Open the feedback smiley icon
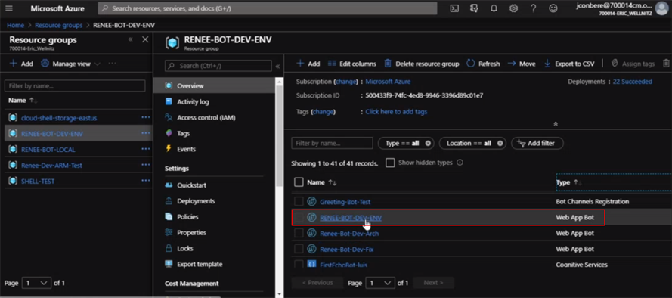Image resolution: width=672 pixels, height=298 pixels. pos(553,8)
